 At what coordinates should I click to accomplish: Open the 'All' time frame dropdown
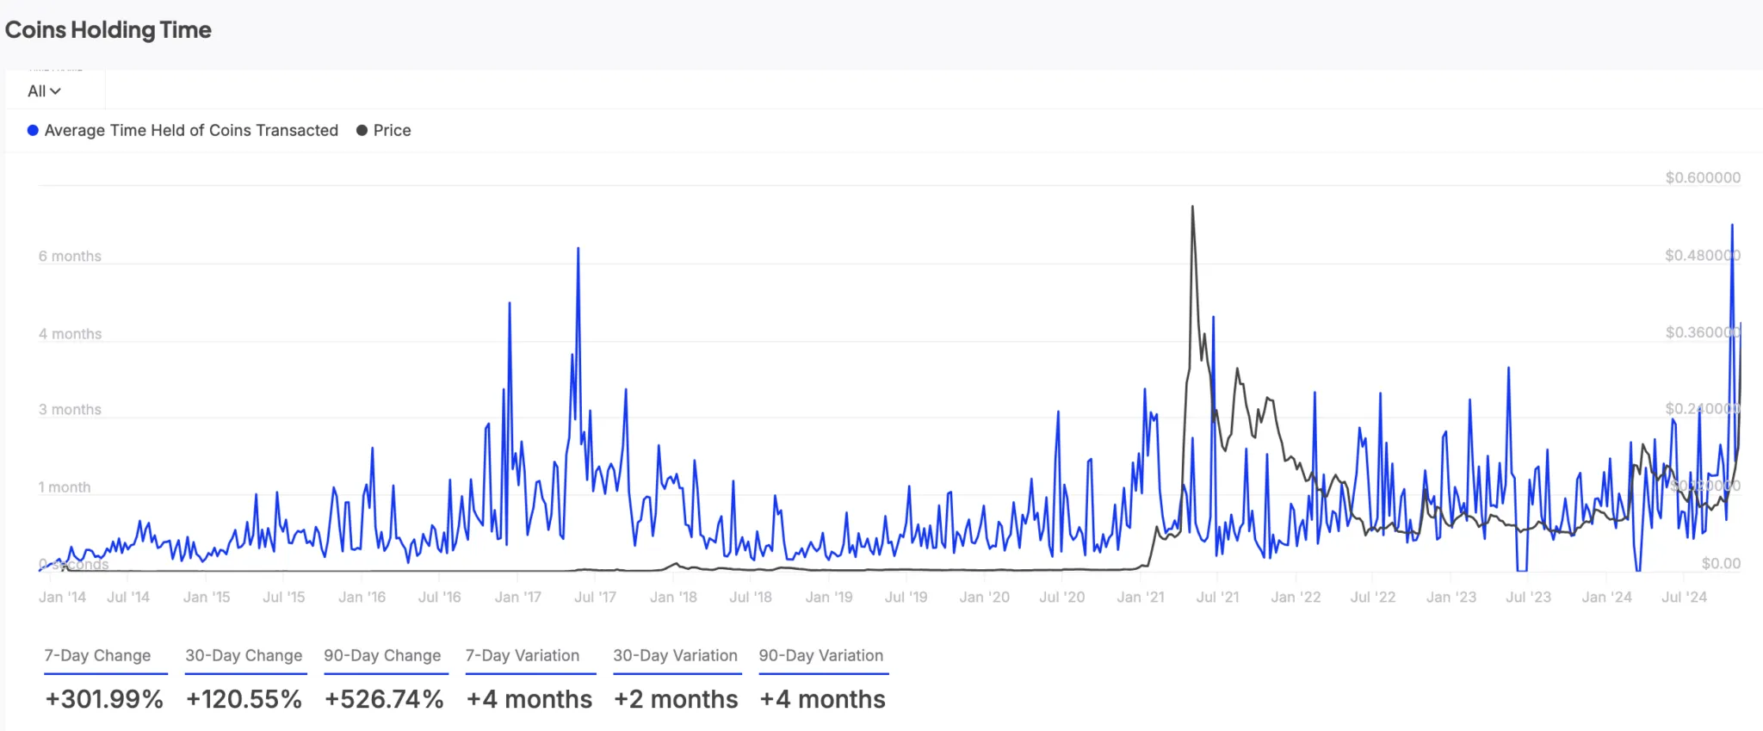pos(41,90)
